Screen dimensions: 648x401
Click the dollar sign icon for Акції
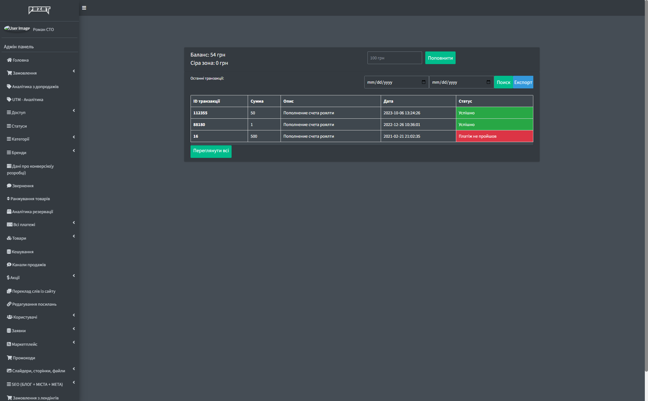point(8,278)
